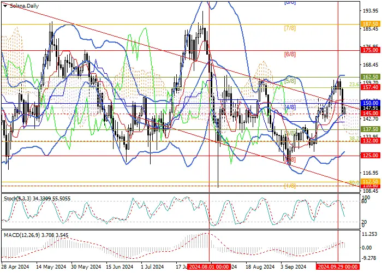This screenshot has width=382, height=273.
Task: Select the [7/8] Murrey level label
Action: click(290, 28)
